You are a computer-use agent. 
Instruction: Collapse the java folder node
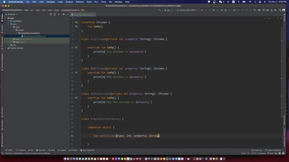tap(8, 24)
